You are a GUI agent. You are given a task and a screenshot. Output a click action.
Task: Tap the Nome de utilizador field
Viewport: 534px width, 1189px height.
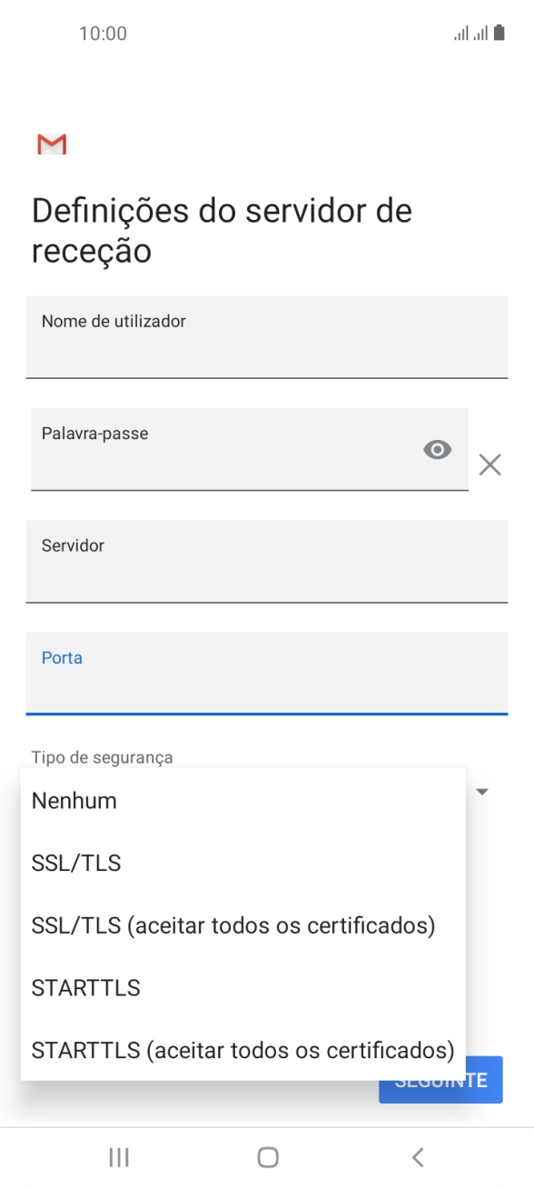pyautogui.click(x=267, y=337)
